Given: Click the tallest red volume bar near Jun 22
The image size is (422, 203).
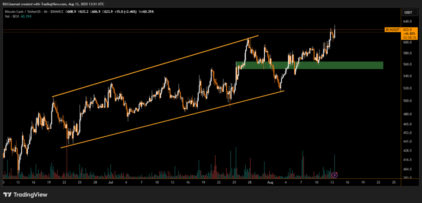Looking at the screenshot, I should tap(67, 161).
